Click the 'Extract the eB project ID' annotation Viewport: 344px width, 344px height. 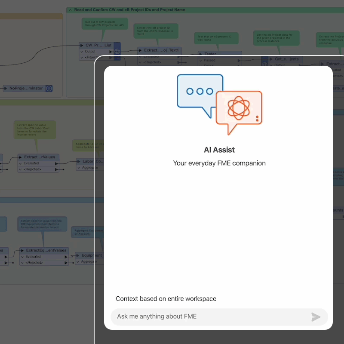(156, 31)
